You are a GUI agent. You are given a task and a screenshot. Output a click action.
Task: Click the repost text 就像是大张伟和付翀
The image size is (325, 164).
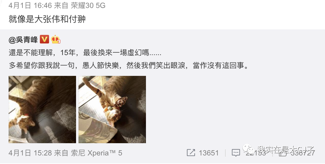point(47,19)
